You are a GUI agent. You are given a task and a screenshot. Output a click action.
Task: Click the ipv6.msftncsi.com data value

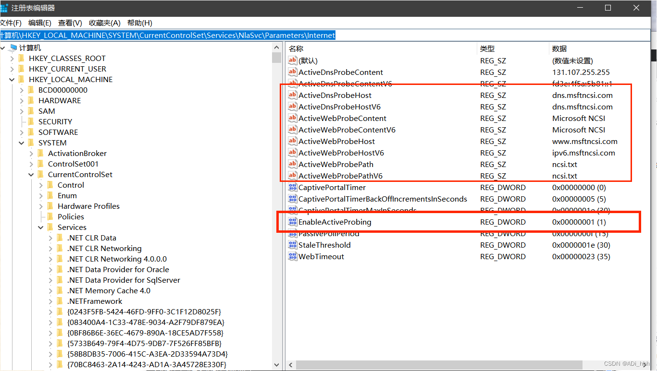pyautogui.click(x=583, y=153)
